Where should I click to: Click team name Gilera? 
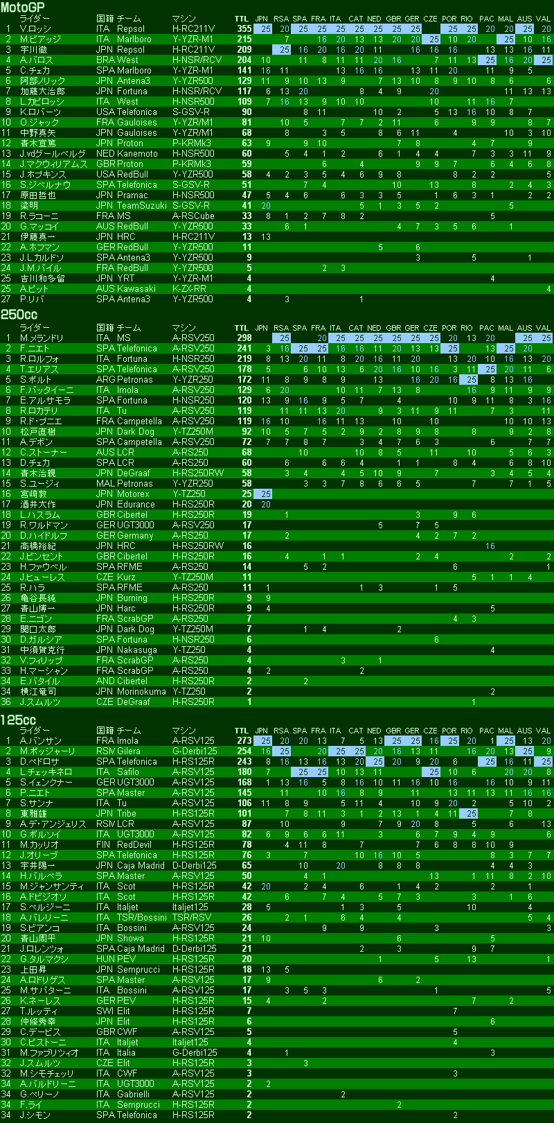coord(129,751)
